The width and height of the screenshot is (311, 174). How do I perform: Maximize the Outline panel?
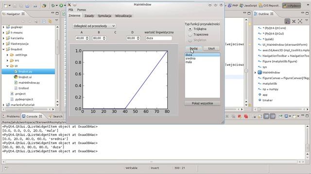tap(307, 13)
